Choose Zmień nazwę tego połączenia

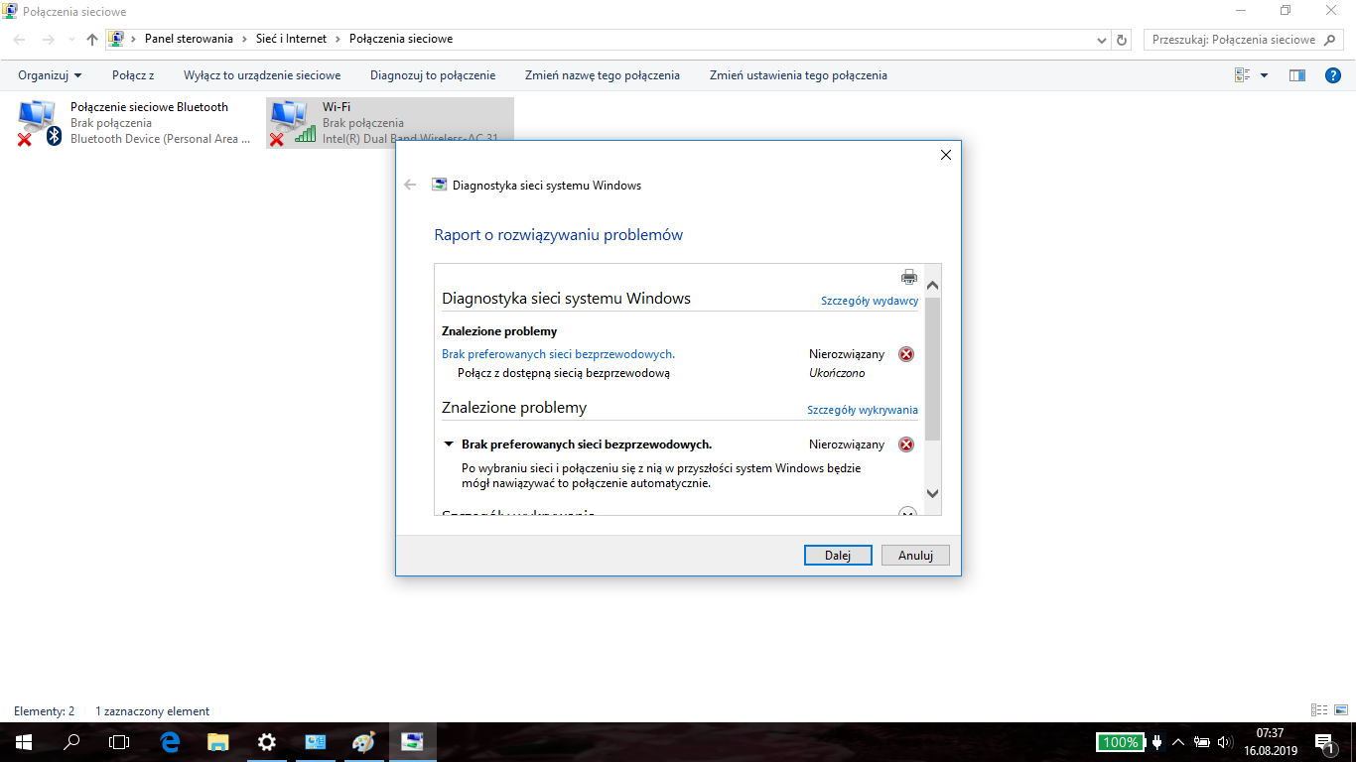coord(603,75)
